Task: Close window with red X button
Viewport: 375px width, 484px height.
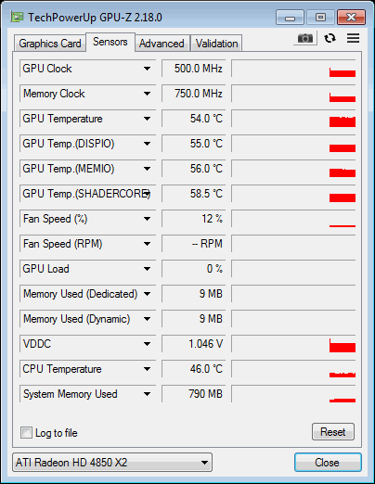Action: pos(351,18)
